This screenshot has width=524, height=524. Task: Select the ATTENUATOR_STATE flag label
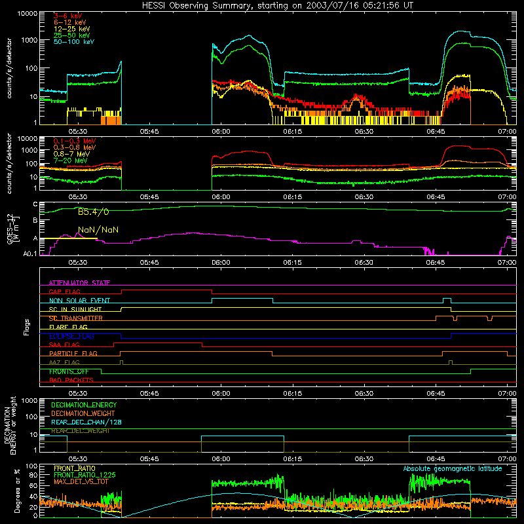[79, 283]
